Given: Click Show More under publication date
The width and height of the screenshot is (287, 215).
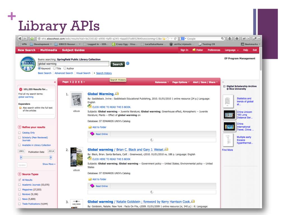Looking at the screenshot, I should (x=49, y=164).
